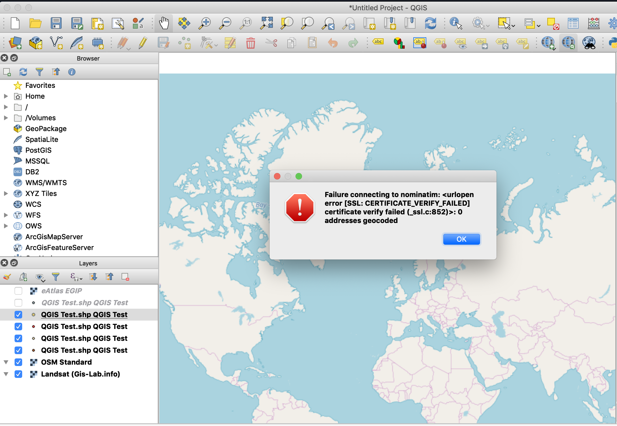Click the Delete Selected trash icon

(251, 43)
